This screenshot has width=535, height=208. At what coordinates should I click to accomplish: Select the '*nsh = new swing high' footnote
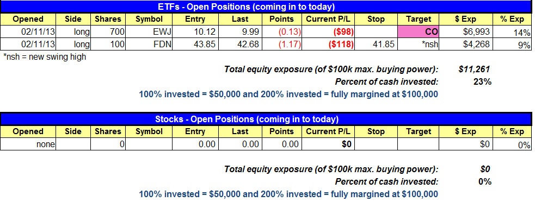click(44, 57)
